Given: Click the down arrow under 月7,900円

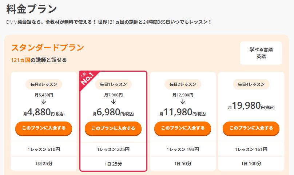Looking at the screenshot, I should point(113,102).
